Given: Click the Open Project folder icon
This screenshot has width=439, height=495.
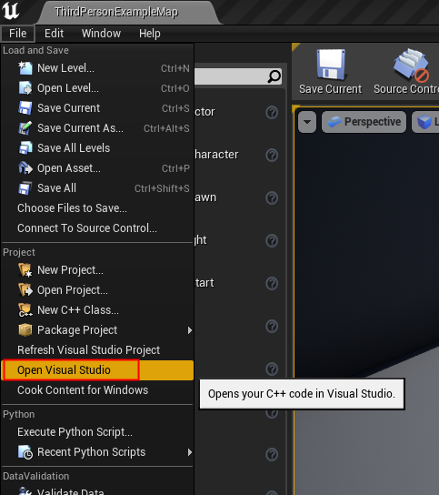Looking at the screenshot, I should click(x=25, y=290).
